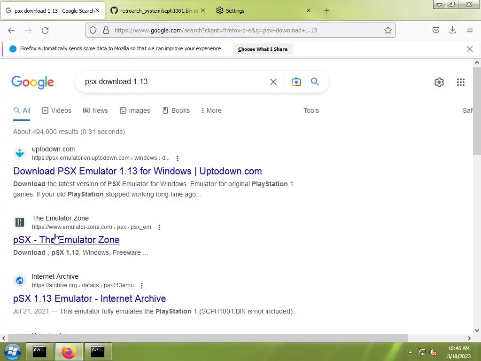Open the Images search filter
This screenshot has width=481, height=361.
click(x=135, y=110)
